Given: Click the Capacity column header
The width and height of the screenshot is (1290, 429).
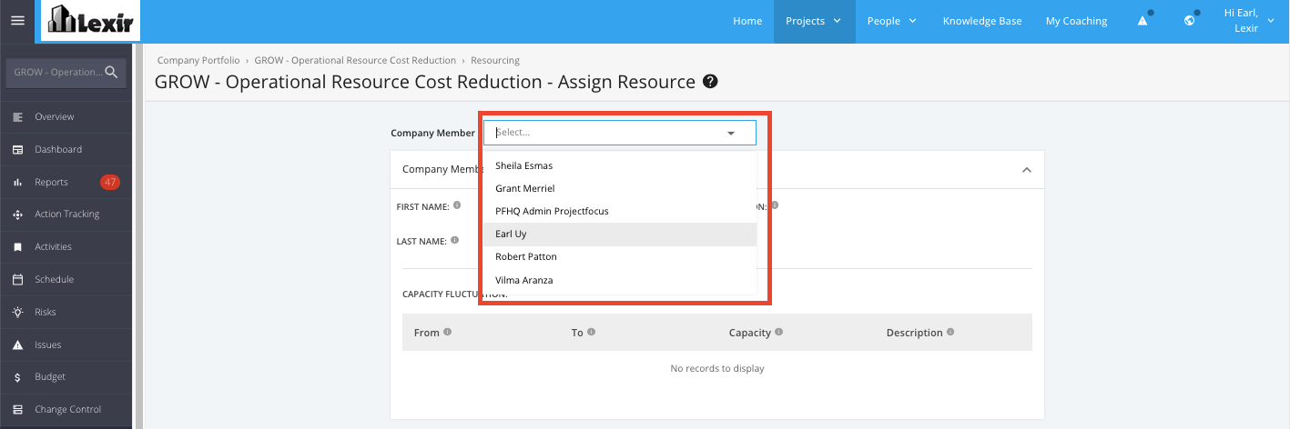Looking at the screenshot, I should (750, 333).
